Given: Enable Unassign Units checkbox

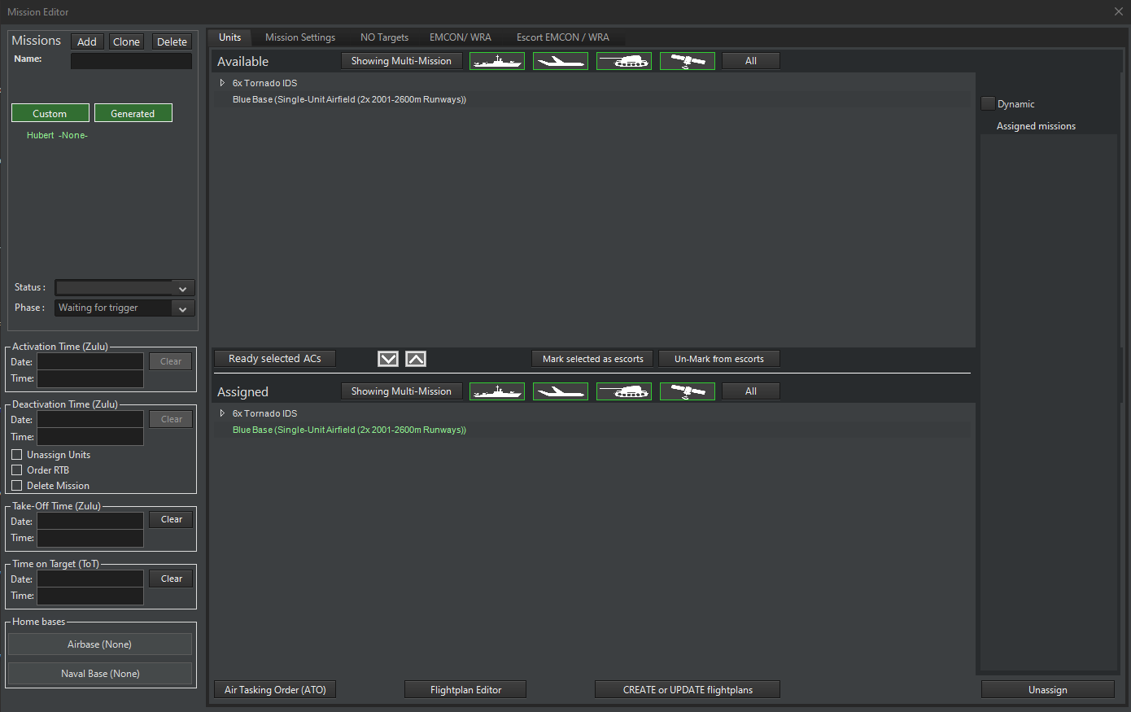Looking at the screenshot, I should point(16,455).
